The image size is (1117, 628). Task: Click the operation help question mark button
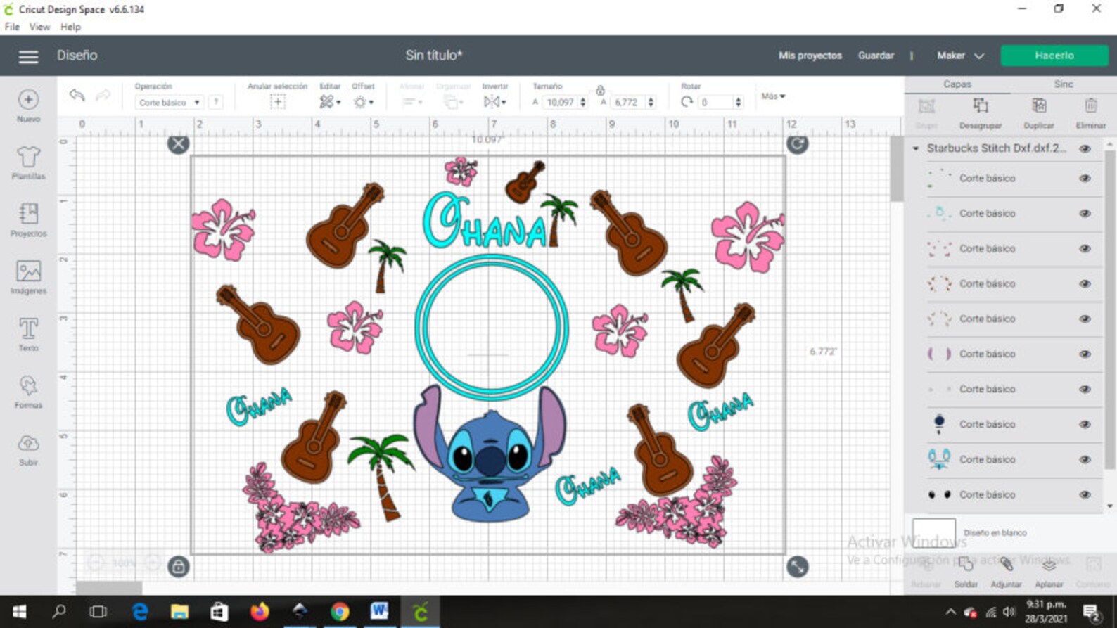pos(216,103)
